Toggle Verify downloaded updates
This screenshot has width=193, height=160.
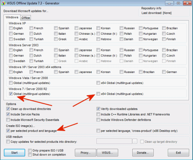coord(98,109)
